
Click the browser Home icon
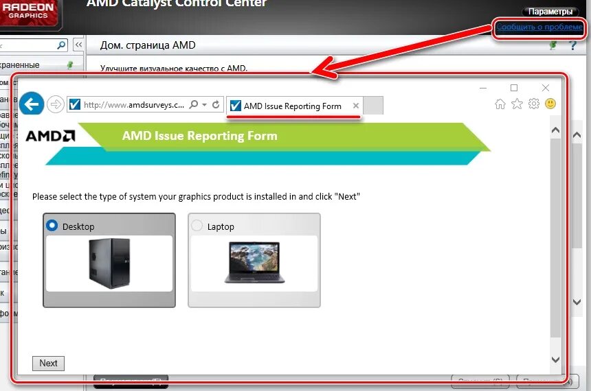[500, 104]
